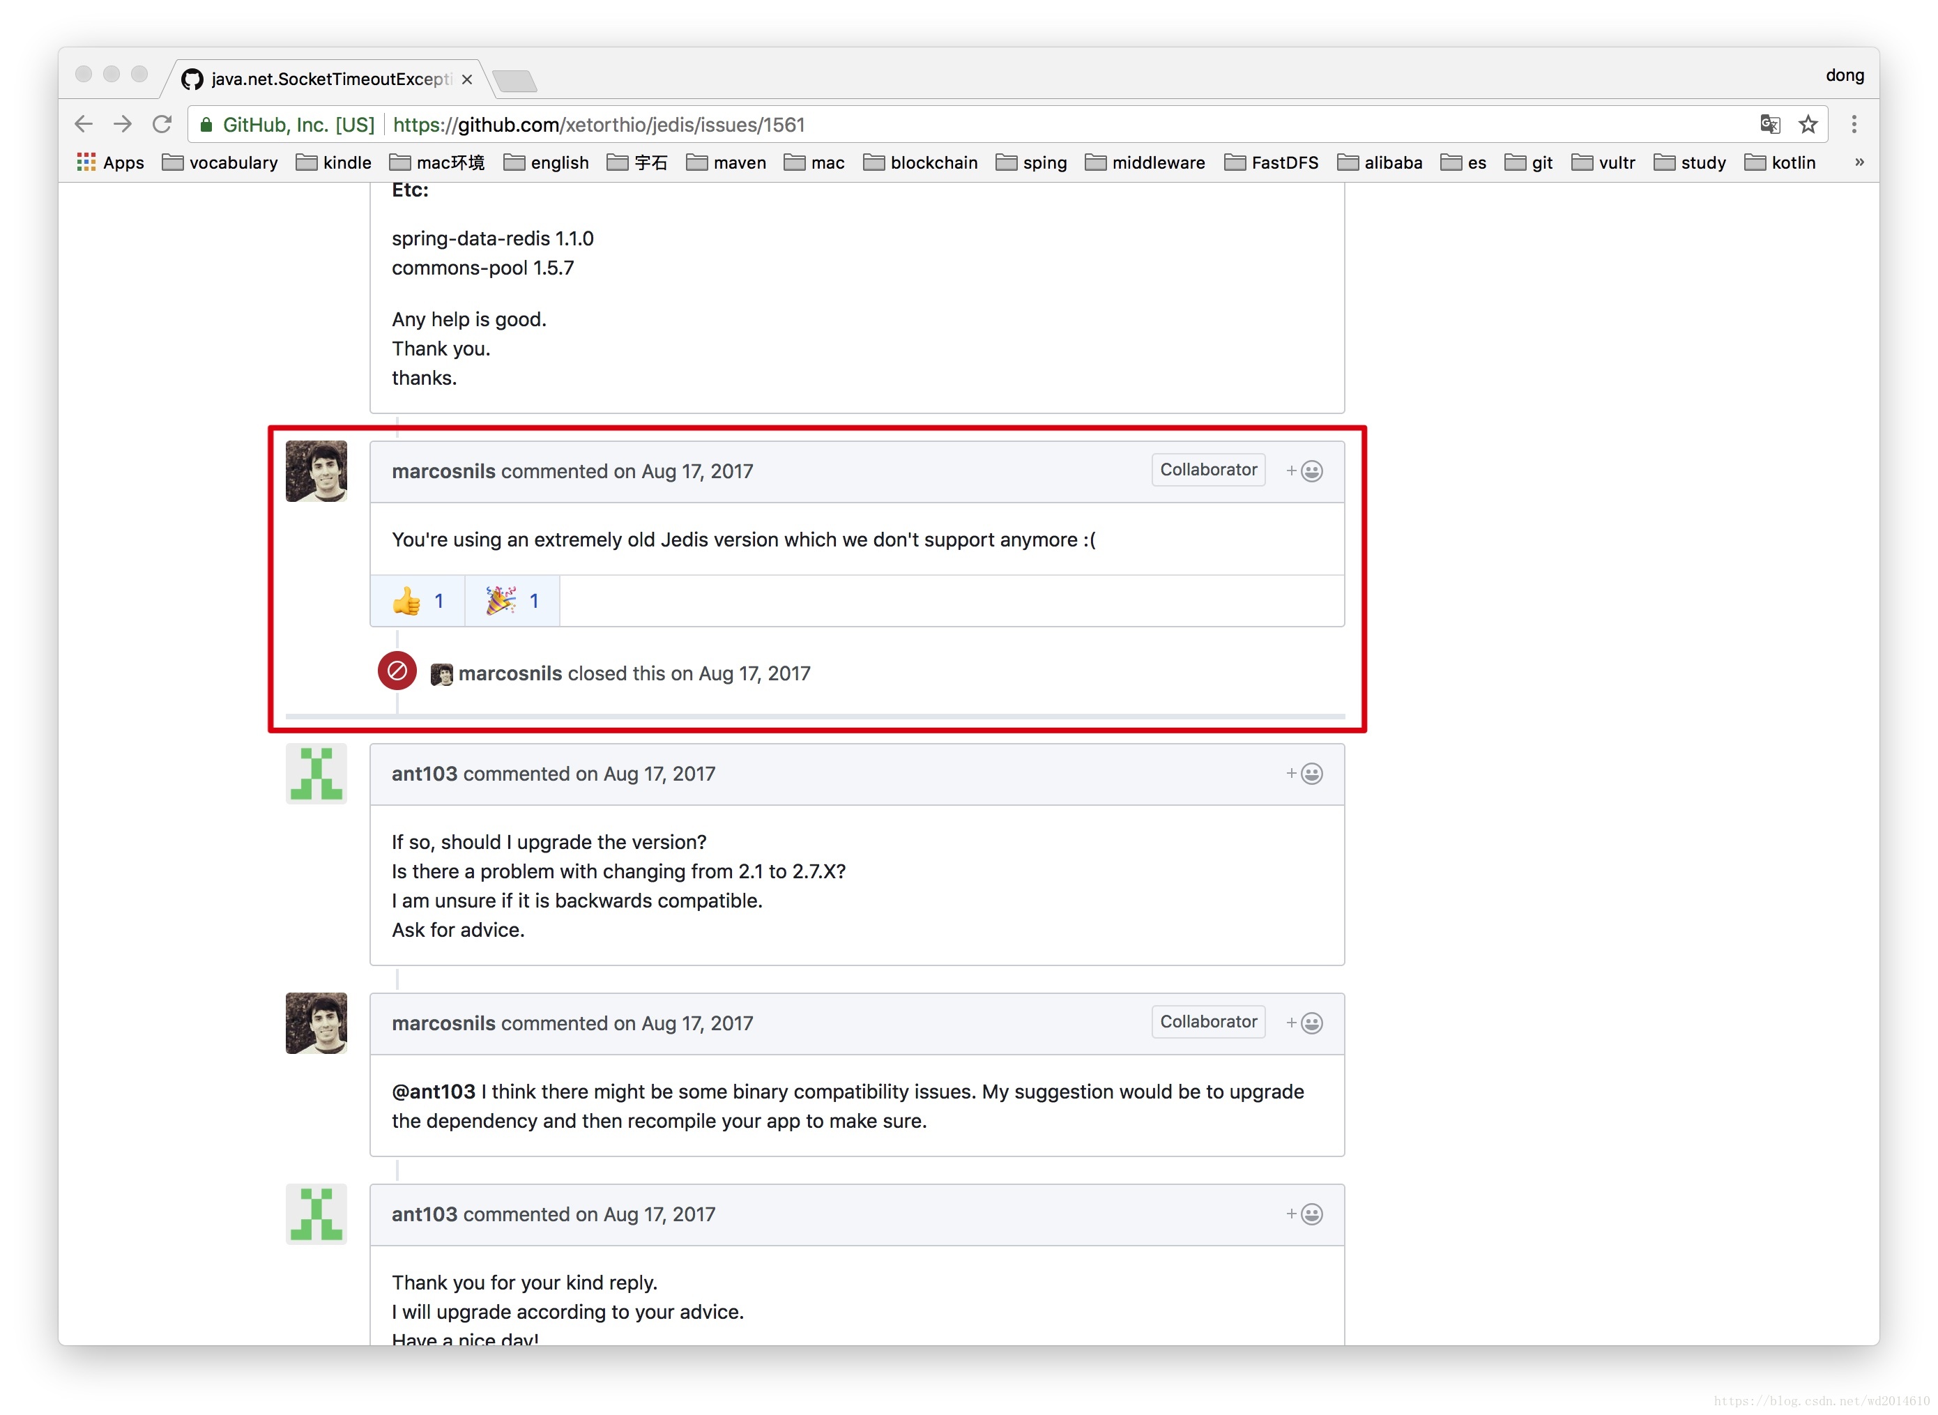1938x1415 pixels.
Task: Open ant103 avatar on upgrade question comment
Action: (x=316, y=774)
